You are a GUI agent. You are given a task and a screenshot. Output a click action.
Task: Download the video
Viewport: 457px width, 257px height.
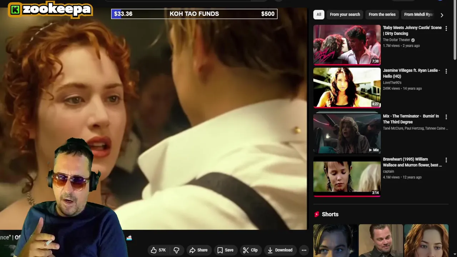280,250
